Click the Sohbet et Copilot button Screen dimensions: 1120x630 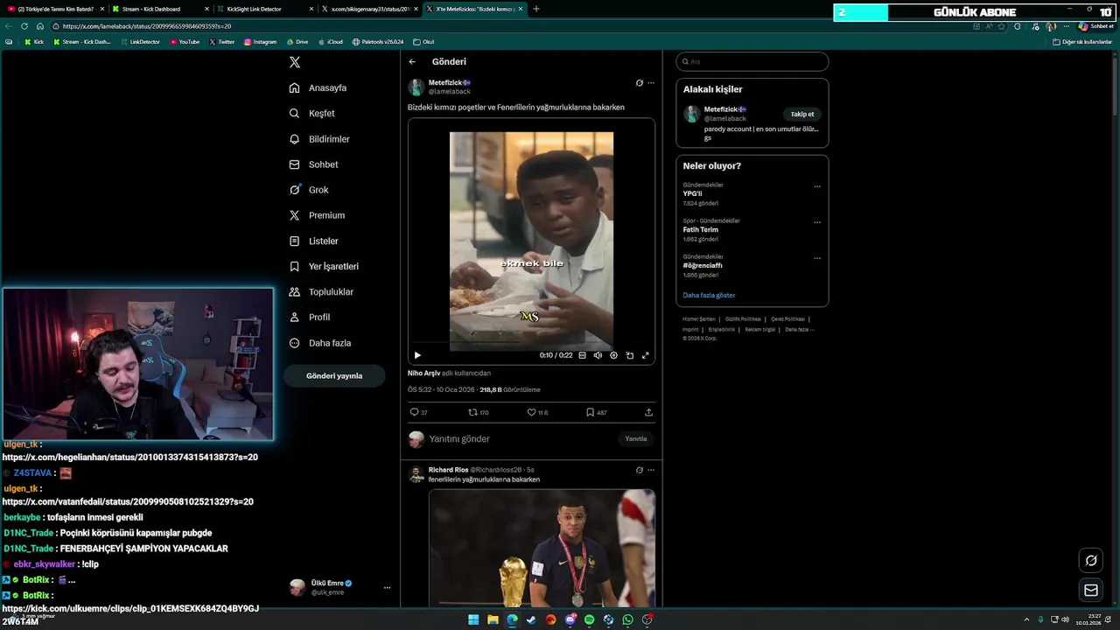coord(1095,26)
